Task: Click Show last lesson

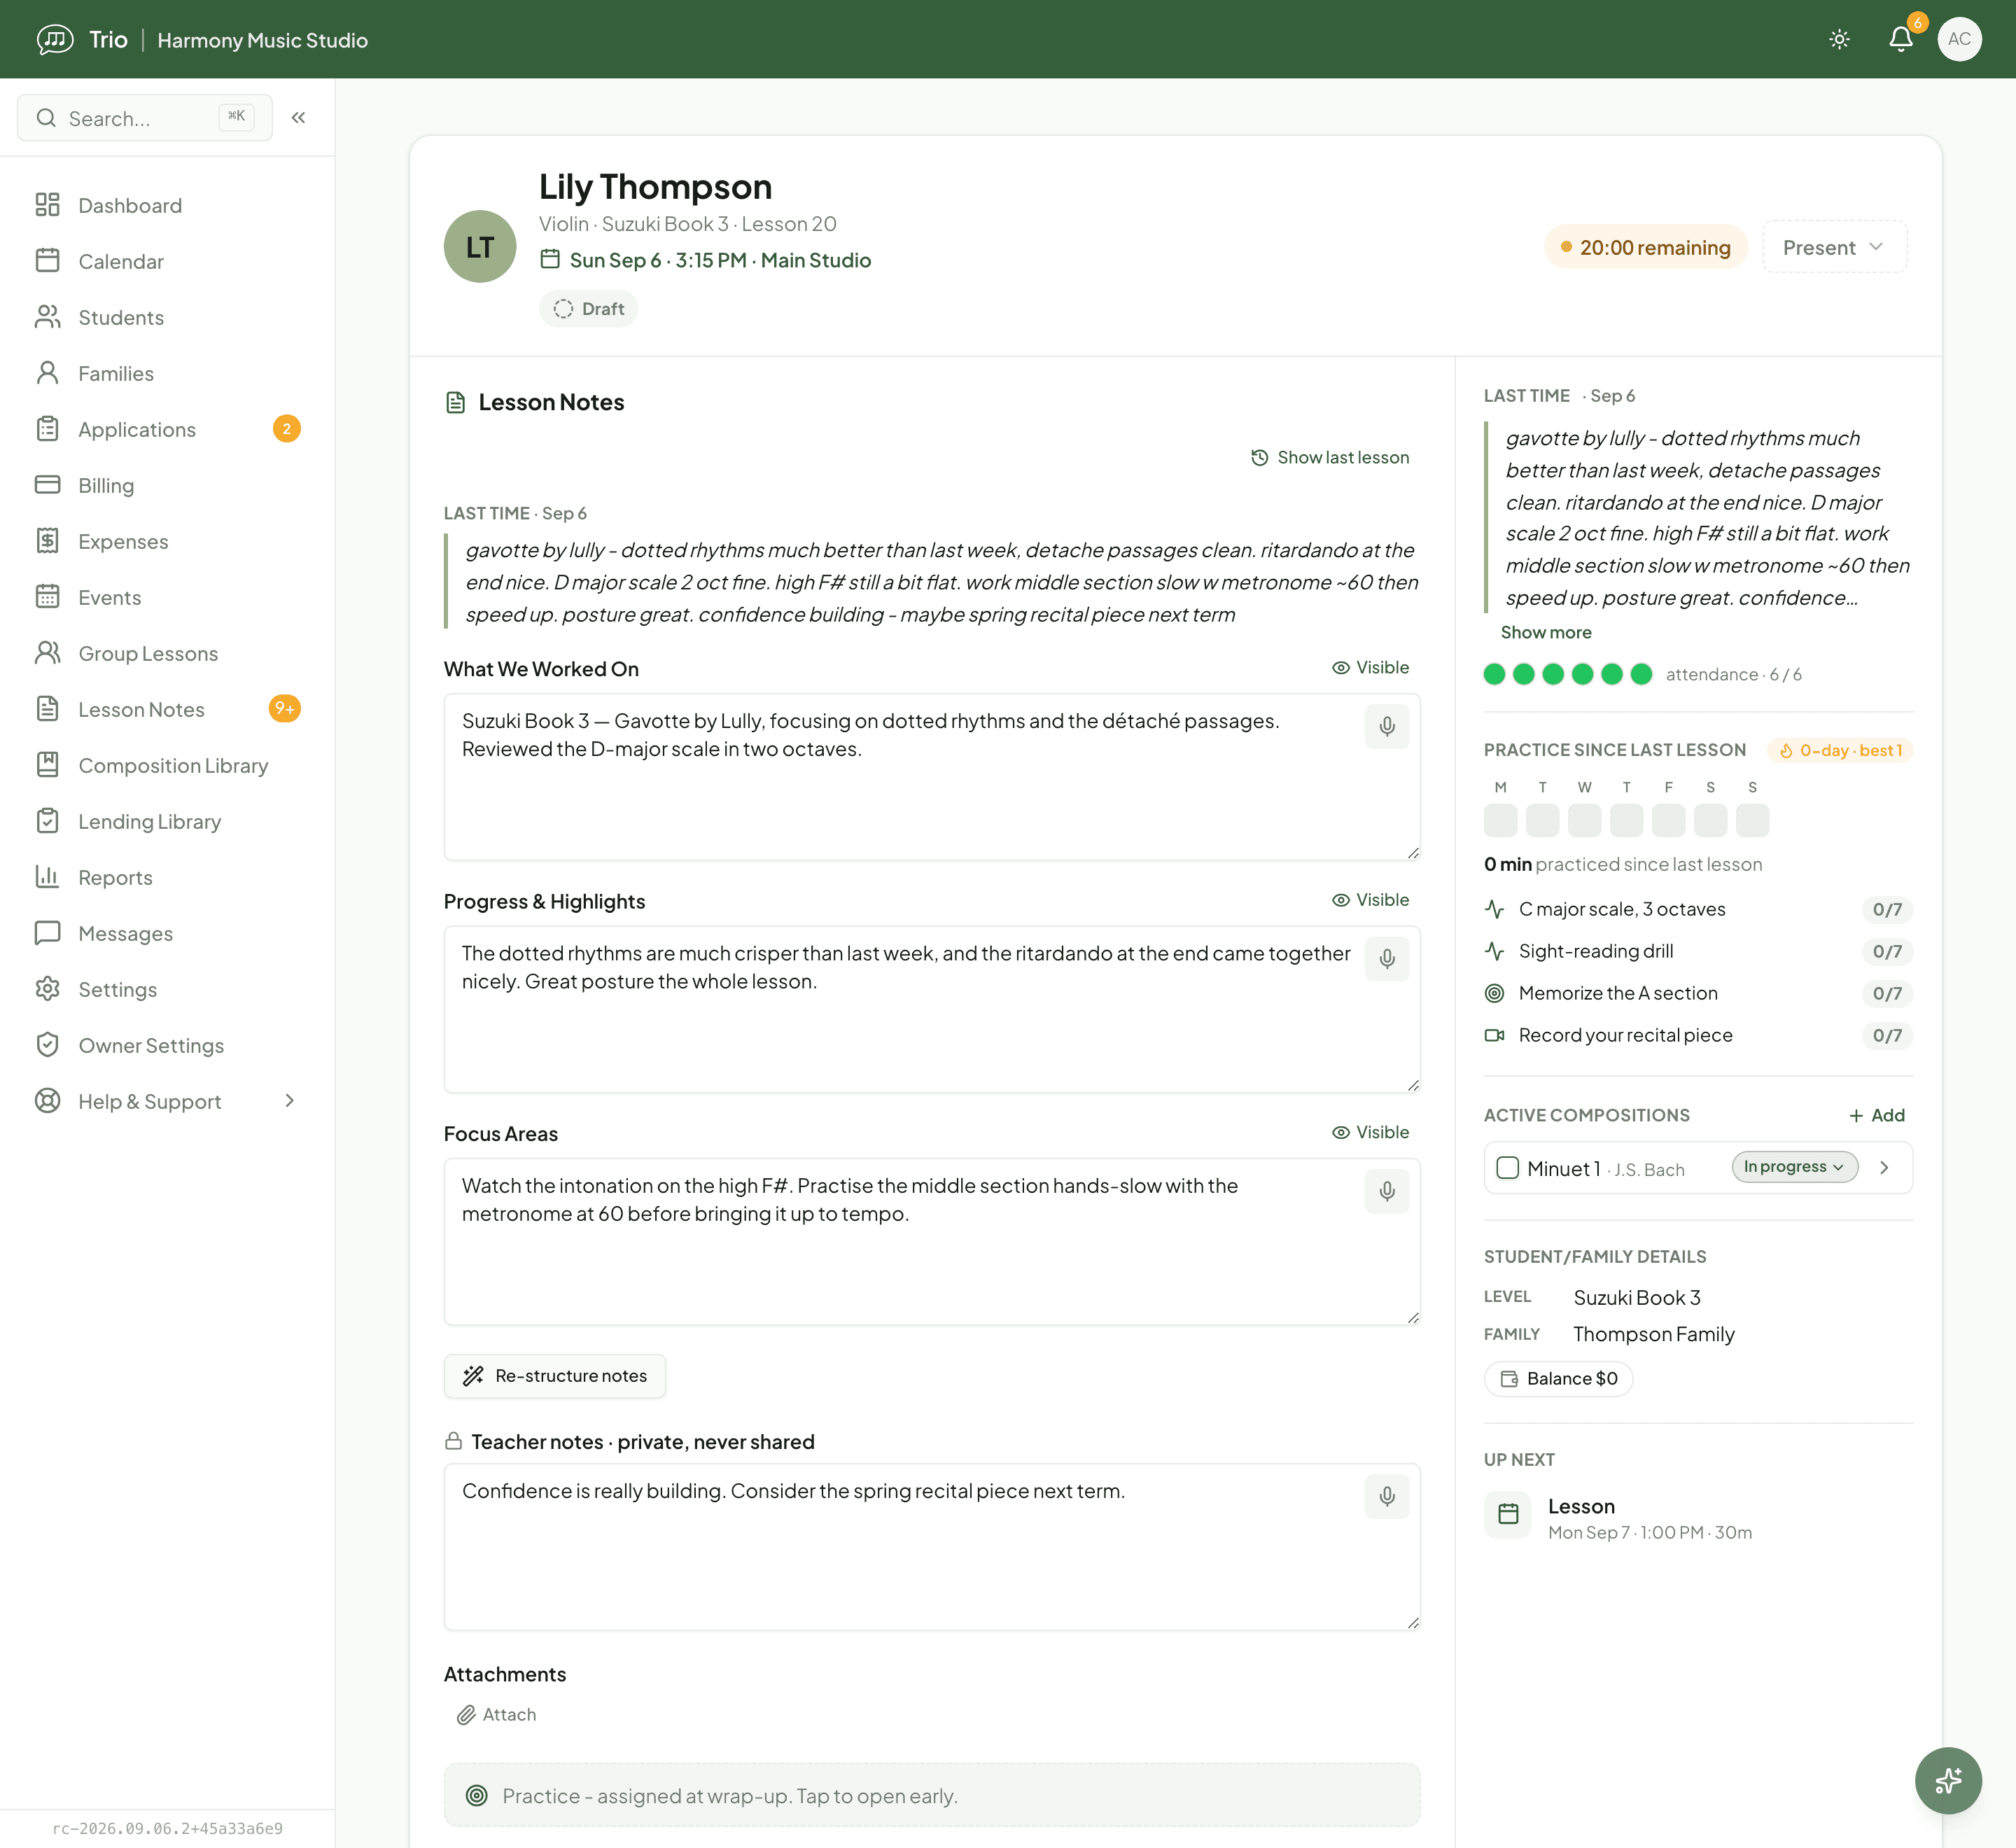Action: (1330, 457)
